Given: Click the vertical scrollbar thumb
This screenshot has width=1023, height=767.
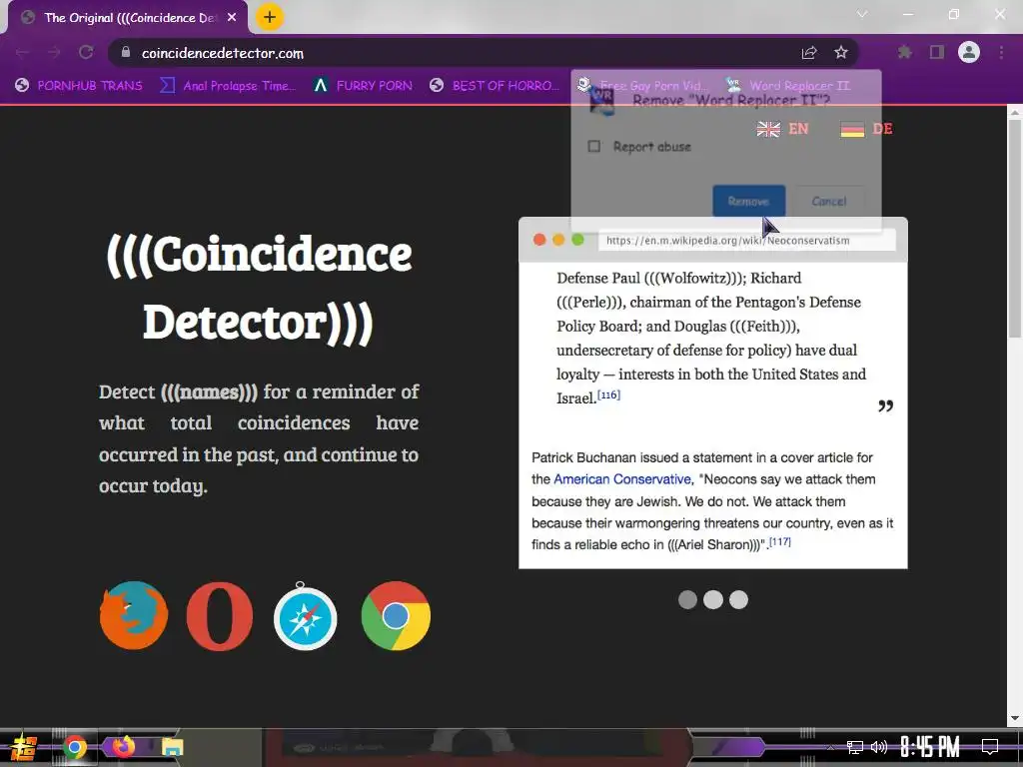Looking at the screenshot, I should tap(1015, 229).
